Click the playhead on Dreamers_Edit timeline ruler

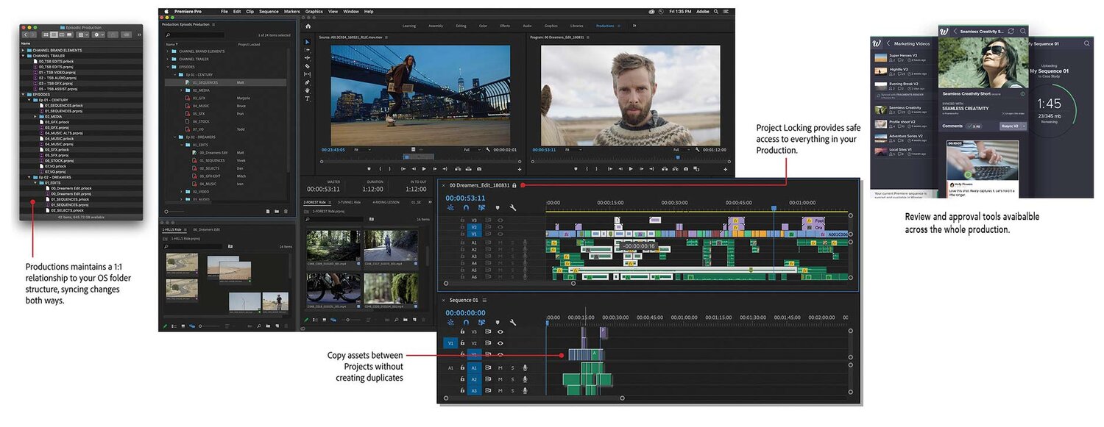point(774,208)
